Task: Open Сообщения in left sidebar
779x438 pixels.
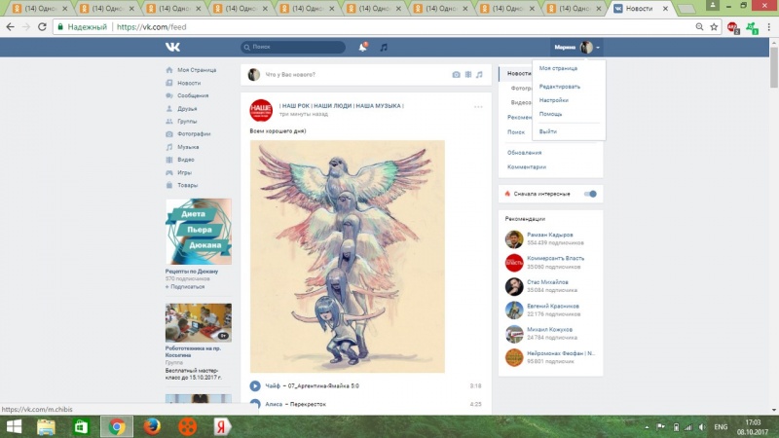Action: 193,95
